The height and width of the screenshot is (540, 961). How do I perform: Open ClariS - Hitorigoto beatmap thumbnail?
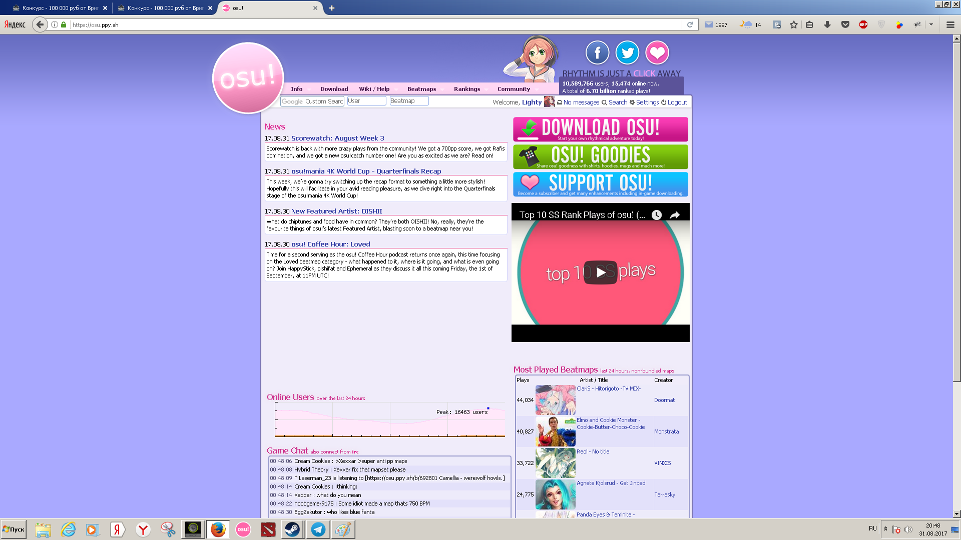tap(556, 400)
